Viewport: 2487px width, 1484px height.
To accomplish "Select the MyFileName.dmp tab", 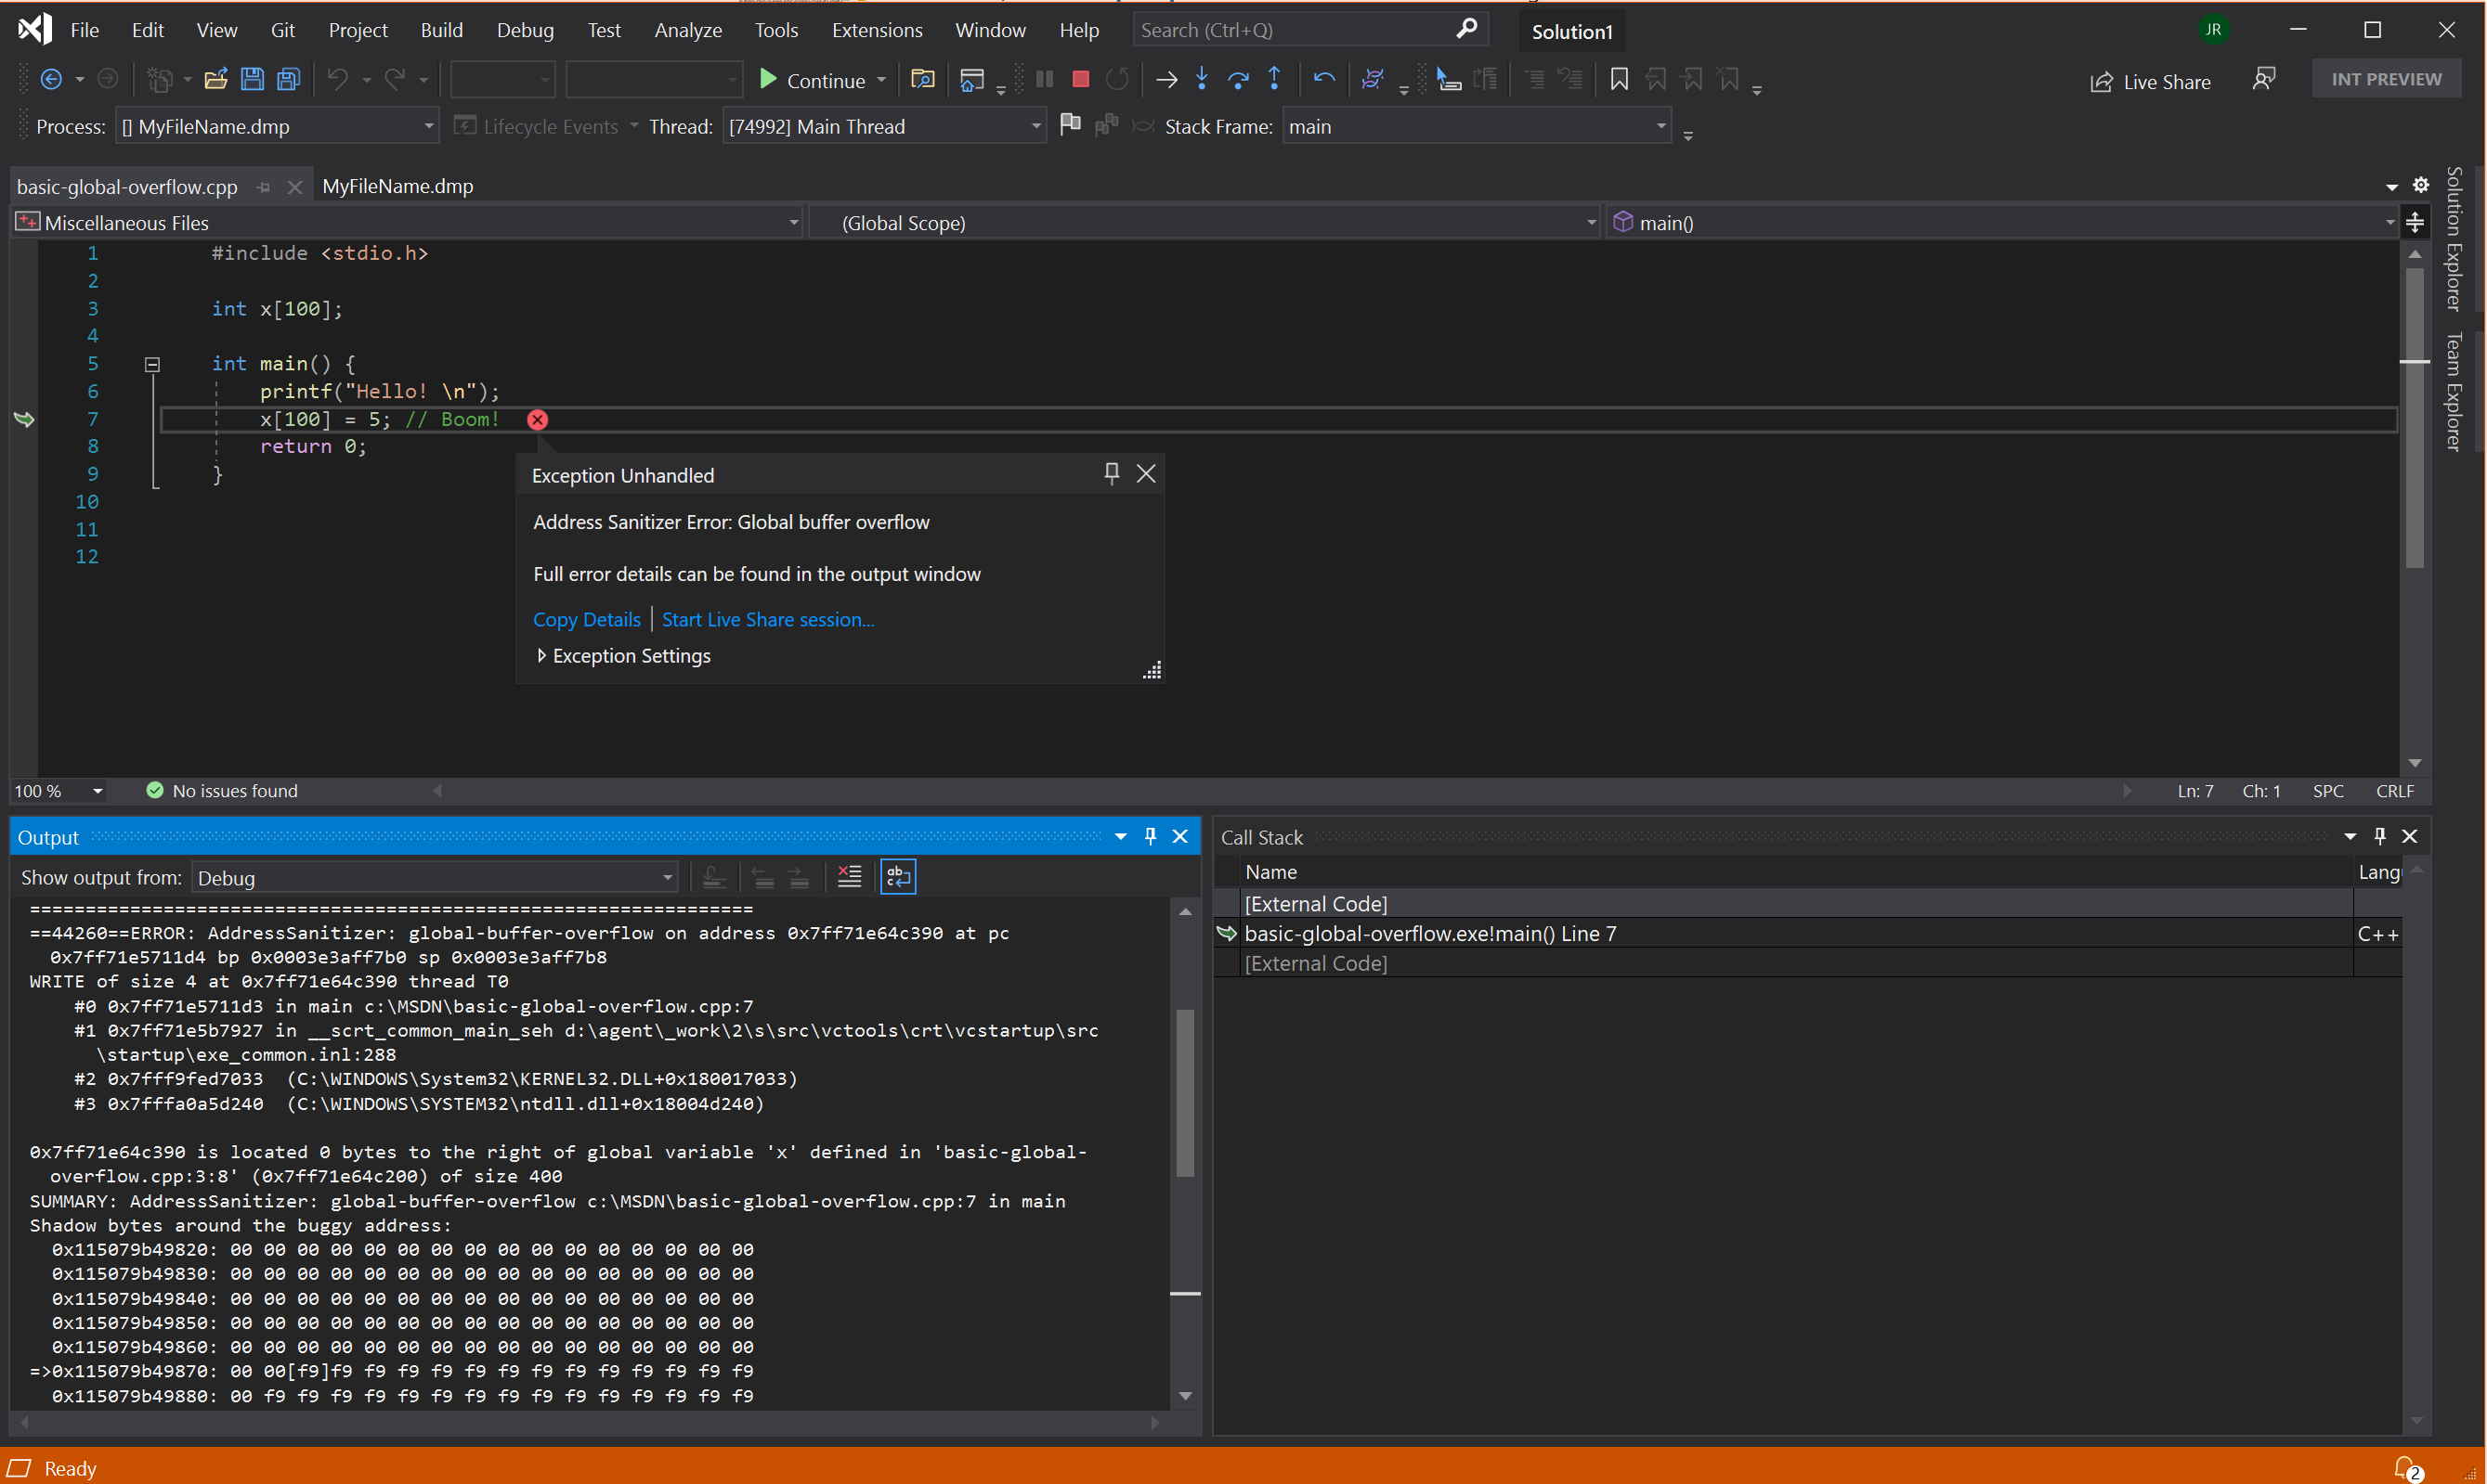I will pyautogui.click(x=397, y=186).
